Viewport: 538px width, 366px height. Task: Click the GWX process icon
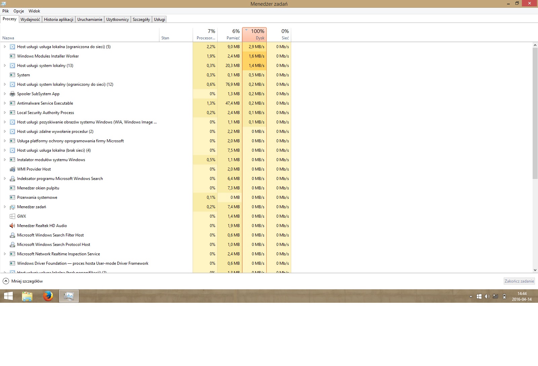point(12,216)
